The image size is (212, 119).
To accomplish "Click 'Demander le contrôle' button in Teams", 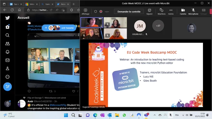I will 129,11.
